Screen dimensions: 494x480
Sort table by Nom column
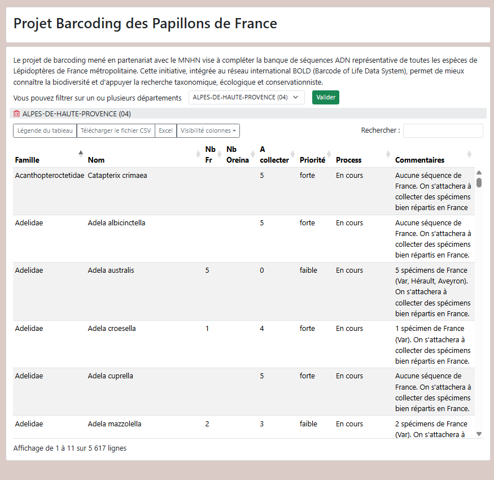click(145, 154)
